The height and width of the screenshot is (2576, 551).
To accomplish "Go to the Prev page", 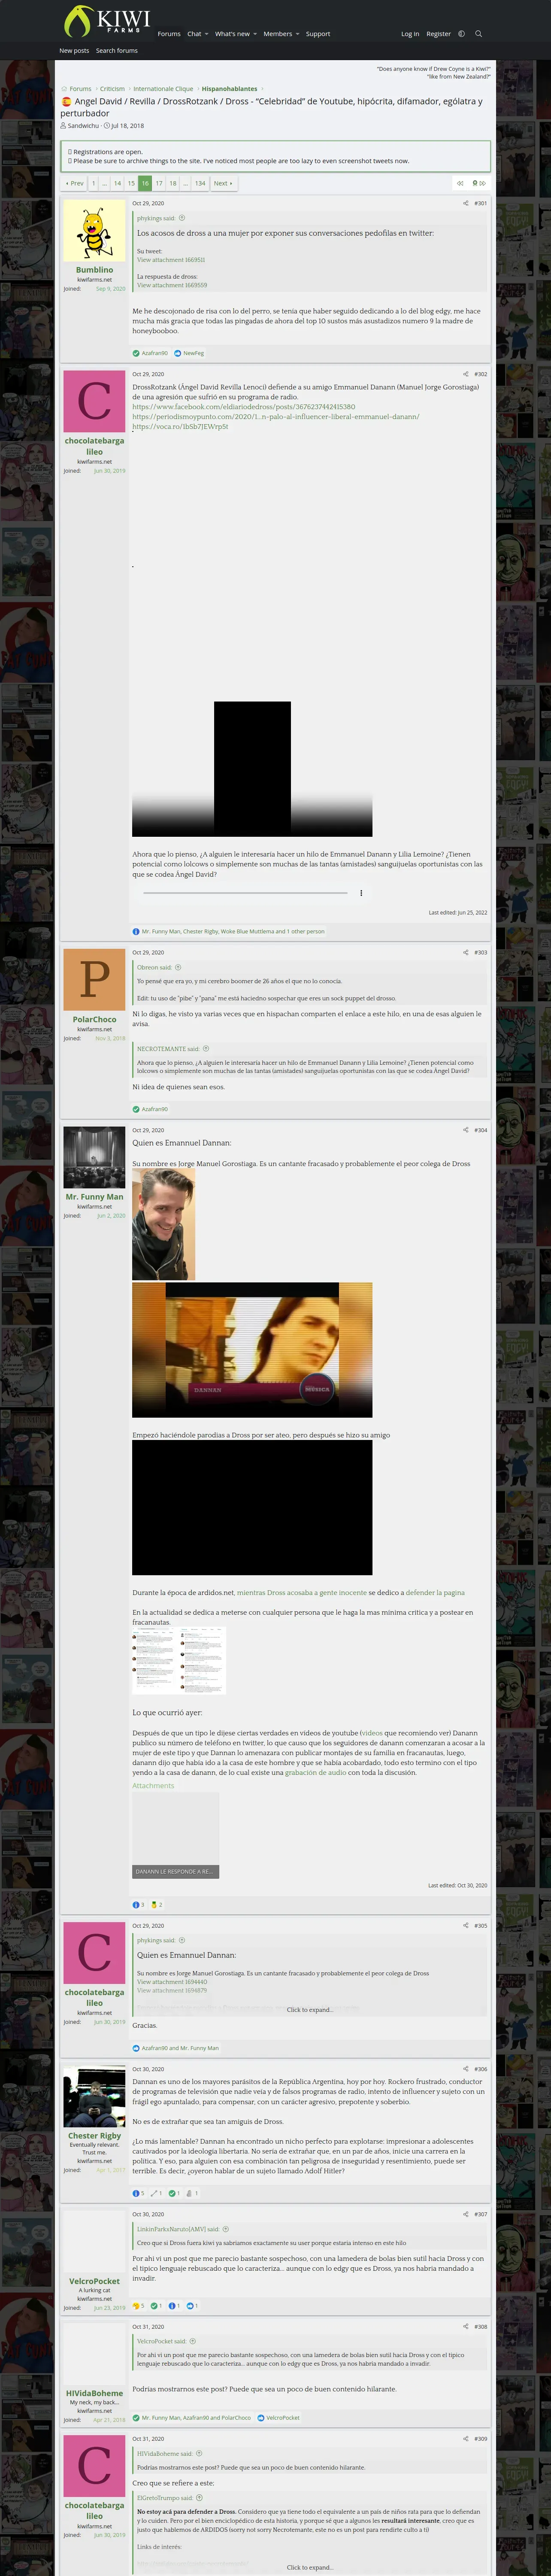I will pos(75,183).
